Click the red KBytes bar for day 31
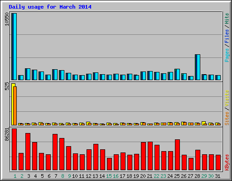This screenshot has height=181, width=232. pyautogui.click(x=218, y=162)
